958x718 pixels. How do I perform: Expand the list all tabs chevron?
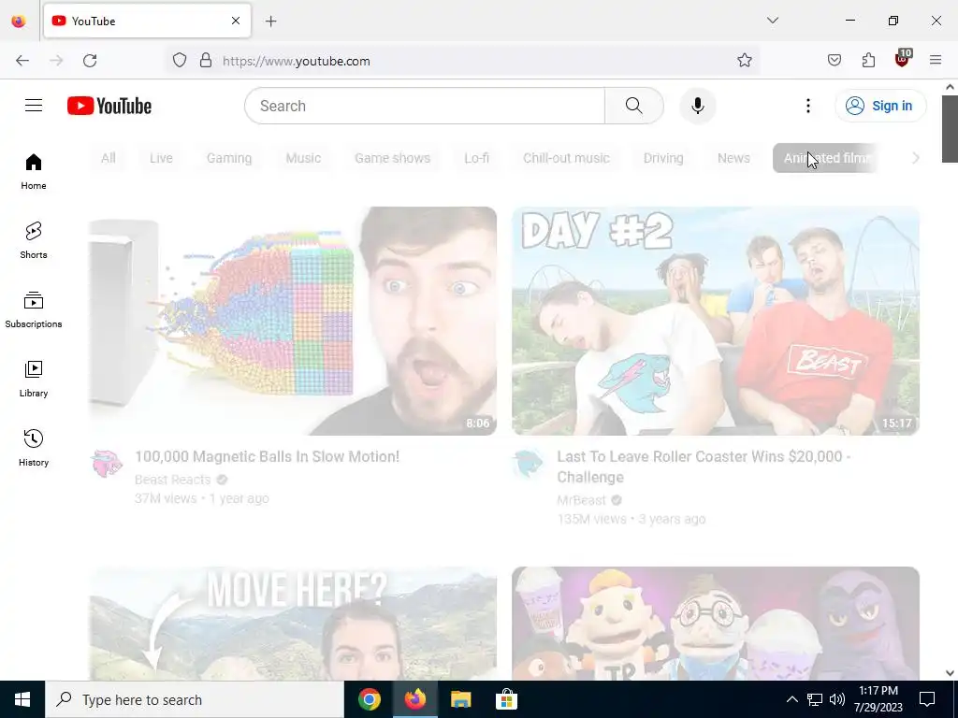point(773,21)
